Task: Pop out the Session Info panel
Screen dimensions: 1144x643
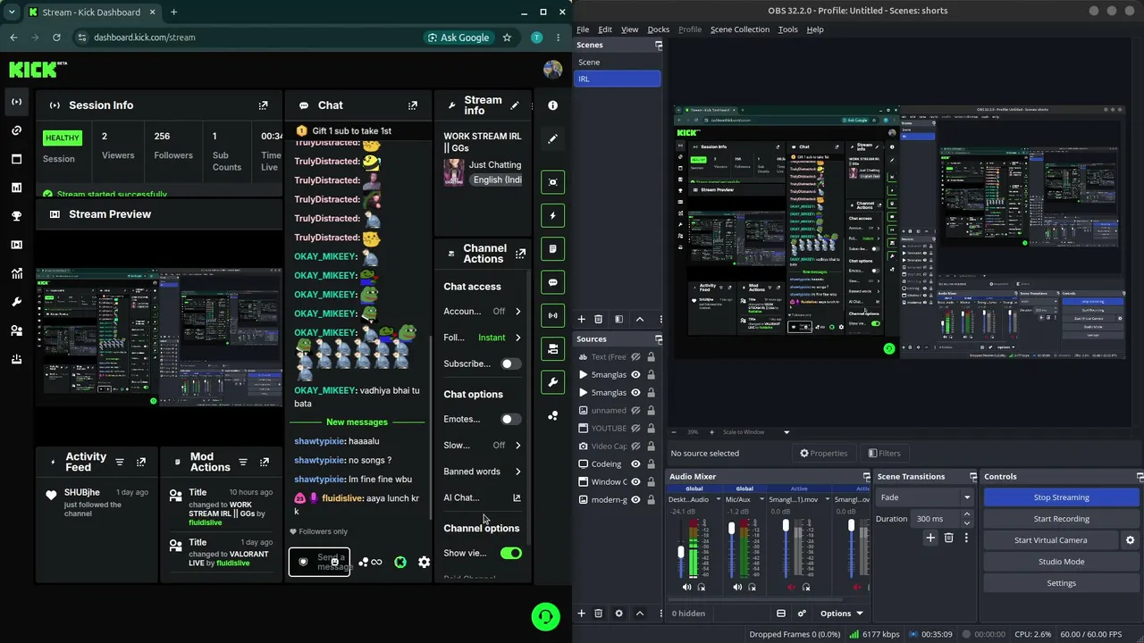Action: [x=263, y=105]
